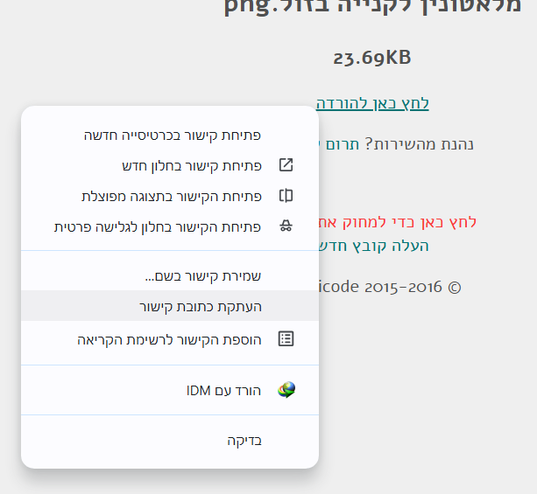Select פתיחת קישור בכרטיסייה חדשה menu item
537x494 pixels.
170,135
